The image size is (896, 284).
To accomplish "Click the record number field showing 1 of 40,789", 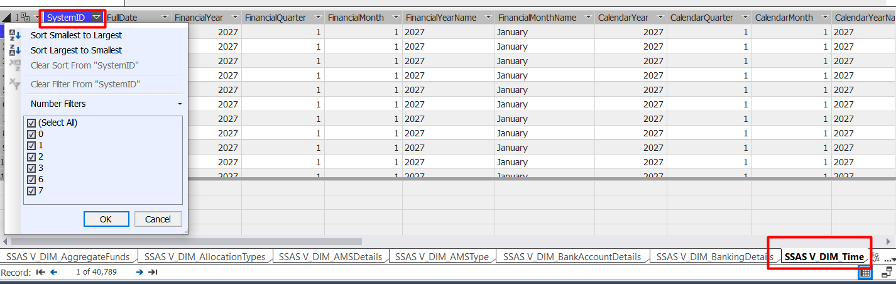I will pyautogui.click(x=96, y=272).
